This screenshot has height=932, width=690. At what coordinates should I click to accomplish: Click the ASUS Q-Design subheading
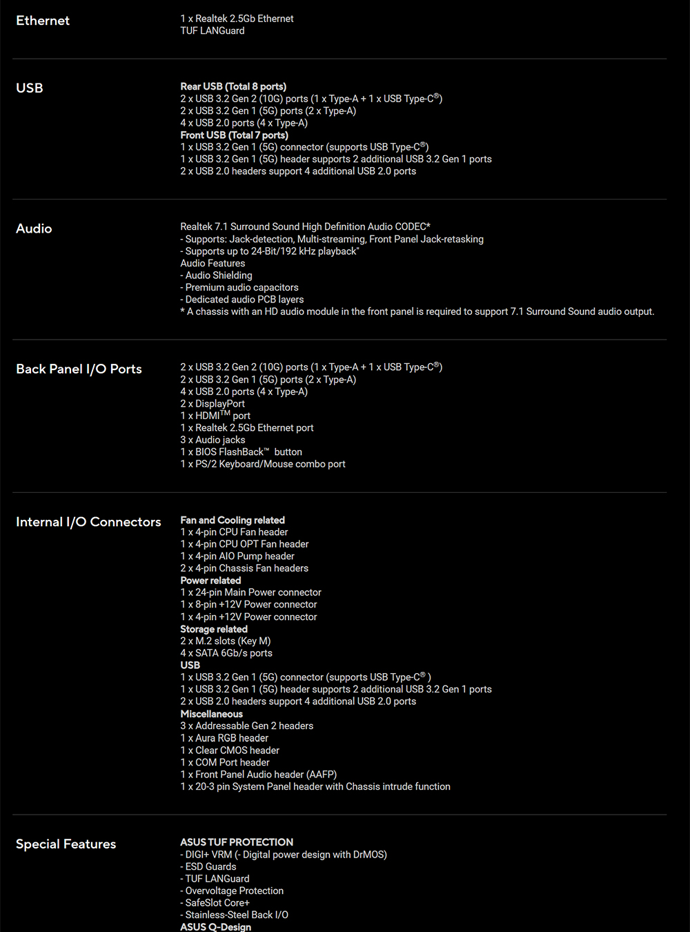click(215, 926)
